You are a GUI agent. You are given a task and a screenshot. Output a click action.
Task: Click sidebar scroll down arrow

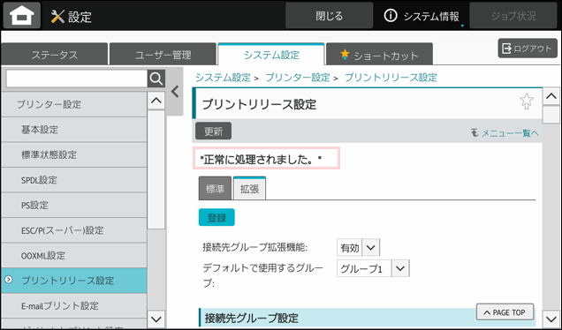coord(156,319)
